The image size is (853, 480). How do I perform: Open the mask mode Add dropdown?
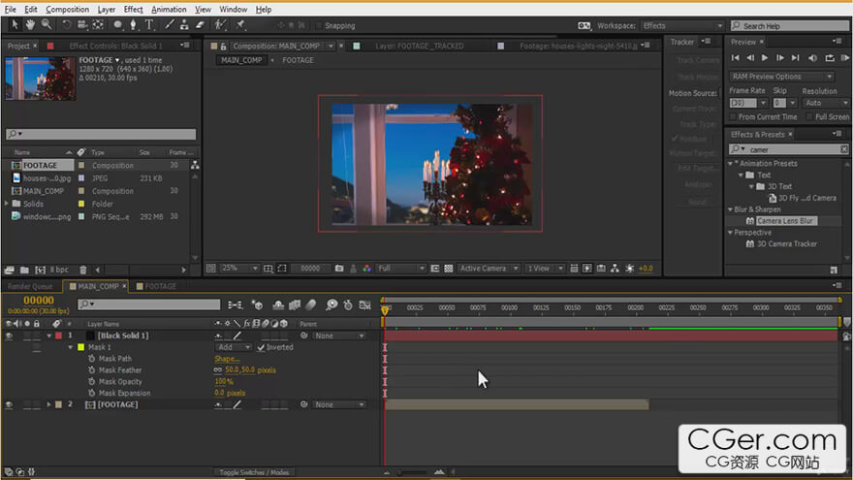point(234,347)
